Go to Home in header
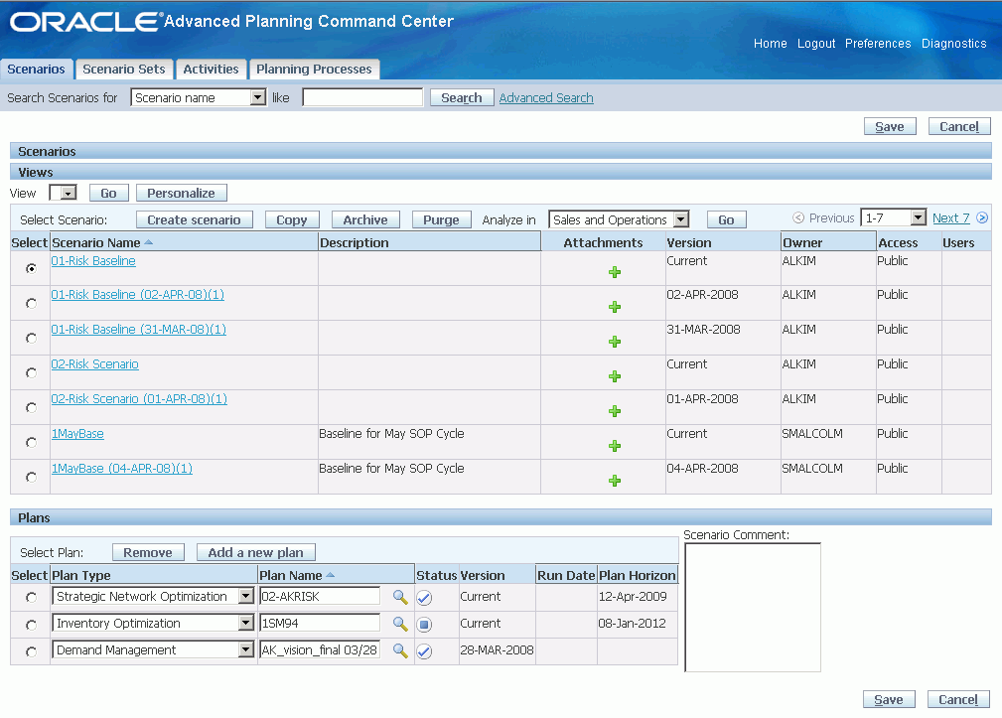1002x718 pixels. click(x=770, y=44)
